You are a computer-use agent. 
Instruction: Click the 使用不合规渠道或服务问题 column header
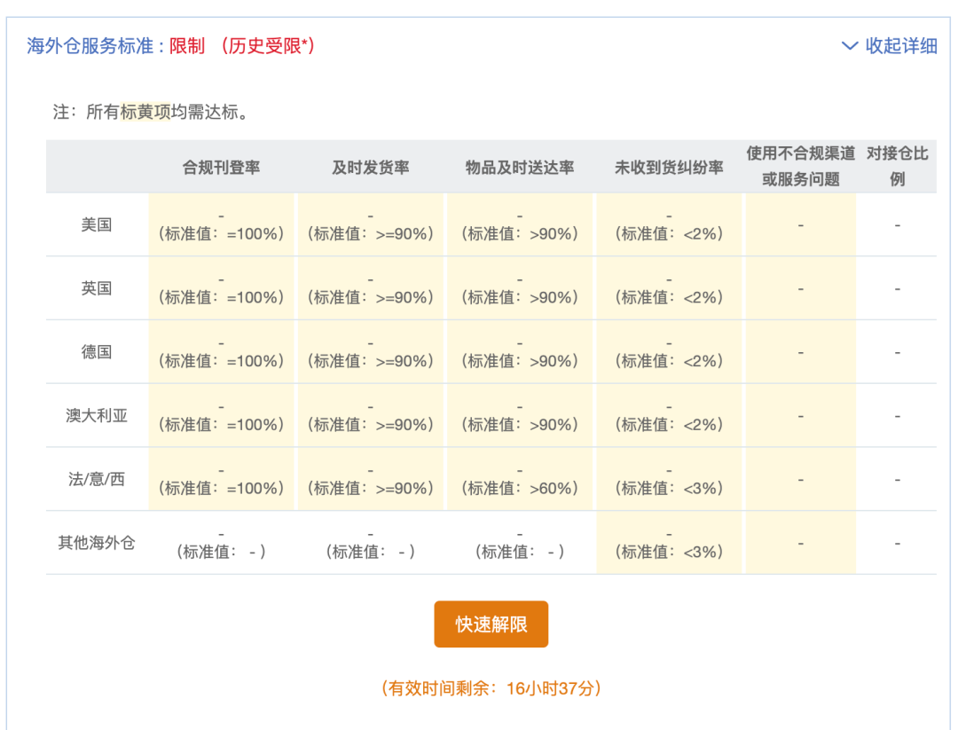(x=800, y=166)
